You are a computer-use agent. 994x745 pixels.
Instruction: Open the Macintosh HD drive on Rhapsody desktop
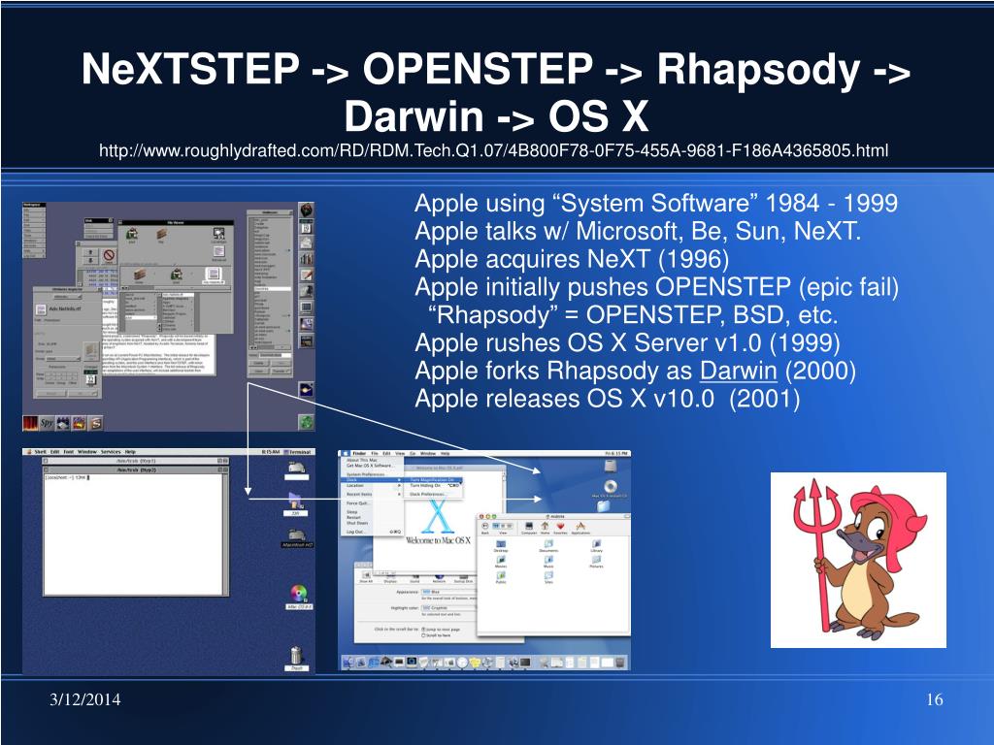point(297,538)
